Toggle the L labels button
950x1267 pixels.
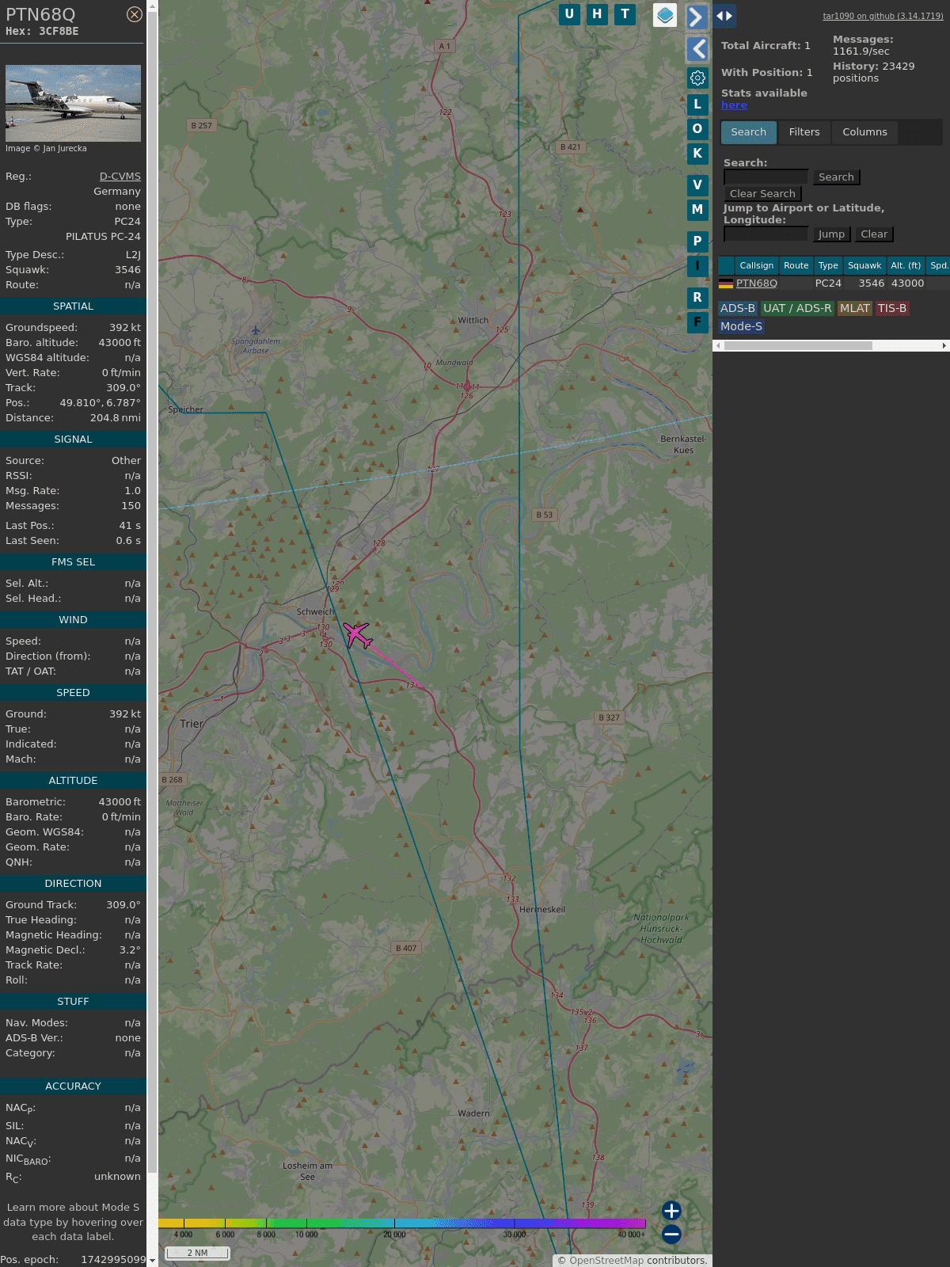pyautogui.click(x=697, y=104)
